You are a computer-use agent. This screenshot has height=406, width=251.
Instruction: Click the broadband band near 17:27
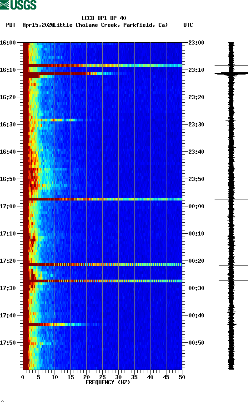(x=102, y=281)
